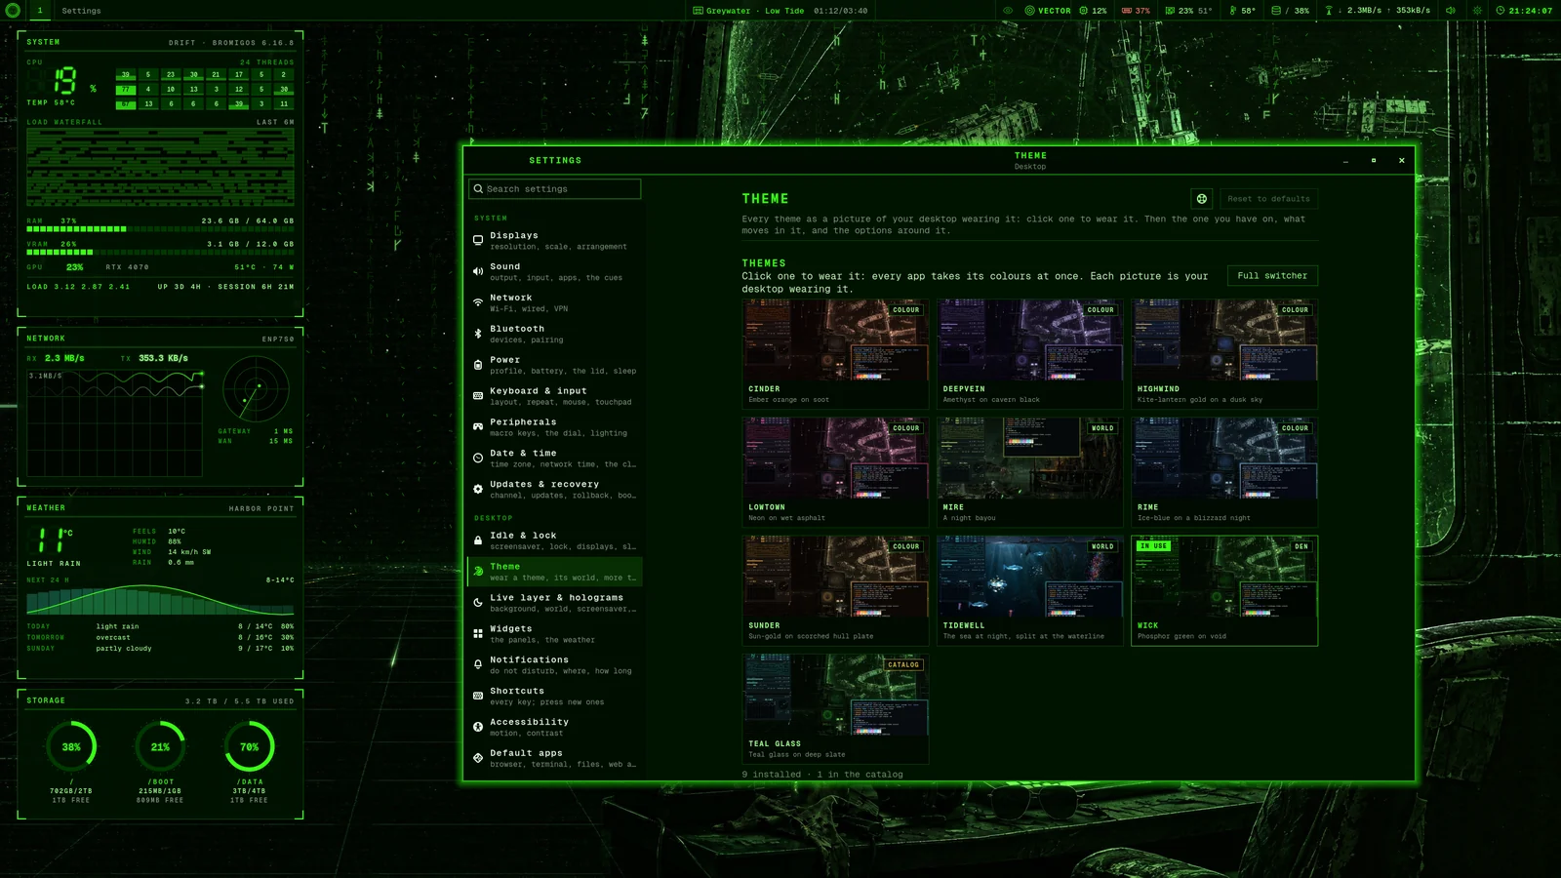The width and height of the screenshot is (1561, 878).
Task: Click the Notifications bell icon
Action: tap(478, 664)
